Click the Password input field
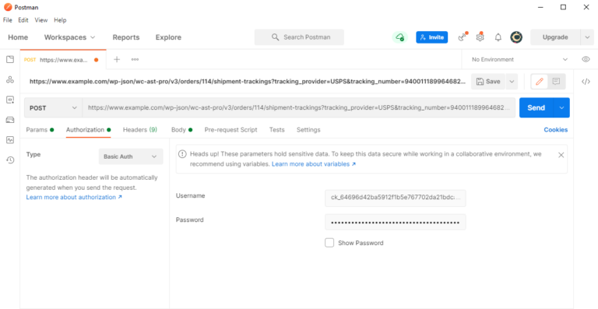 click(x=395, y=222)
